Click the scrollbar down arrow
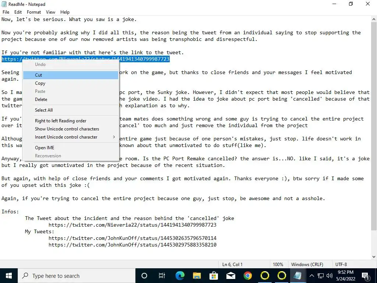 pos(374,257)
